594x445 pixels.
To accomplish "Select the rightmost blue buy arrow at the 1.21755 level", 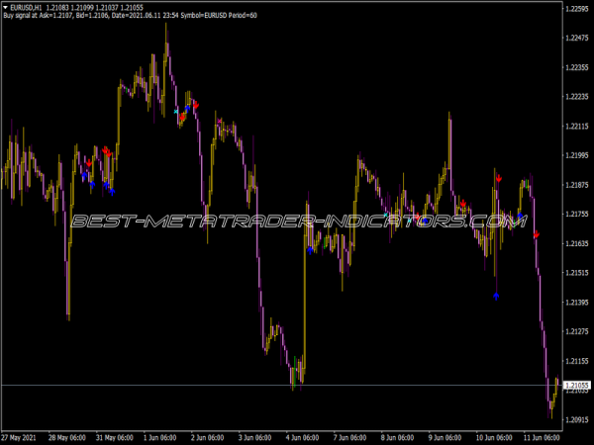I will tap(520, 215).
